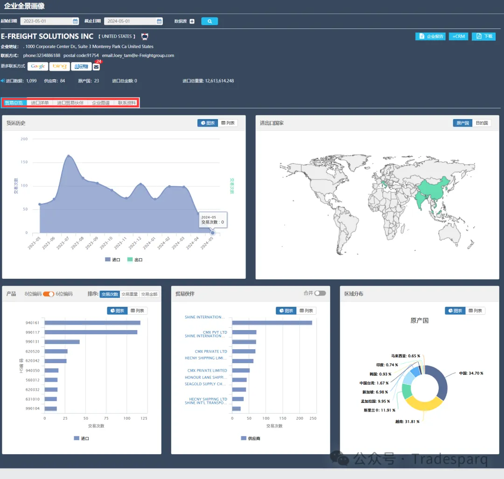Viewport: 504px width, 479px height.
Task: Click the 620520 HS code label
Action: (x=33, y=352)
